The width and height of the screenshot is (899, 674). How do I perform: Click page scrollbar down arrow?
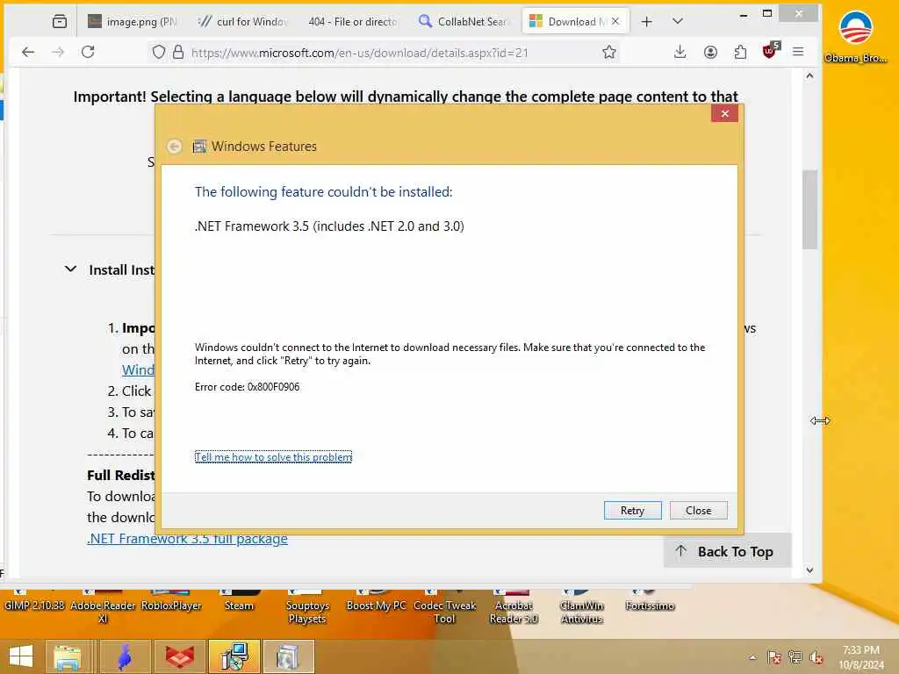tap(809, 570)
